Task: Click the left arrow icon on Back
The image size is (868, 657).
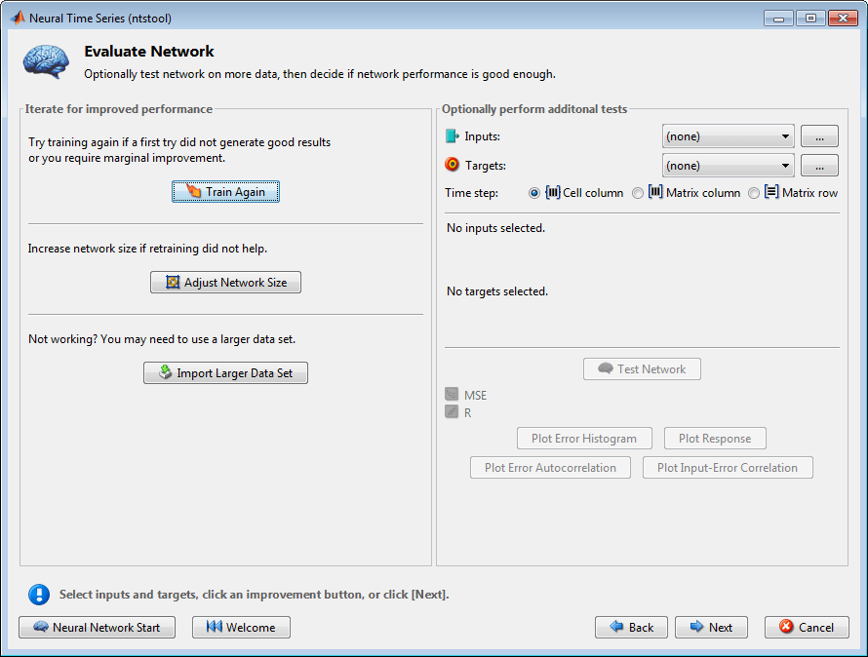Action: 616,626
